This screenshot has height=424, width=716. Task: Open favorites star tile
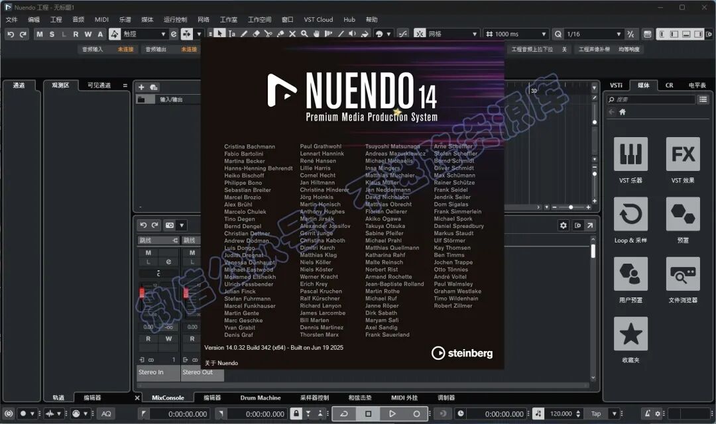[630, 334]
